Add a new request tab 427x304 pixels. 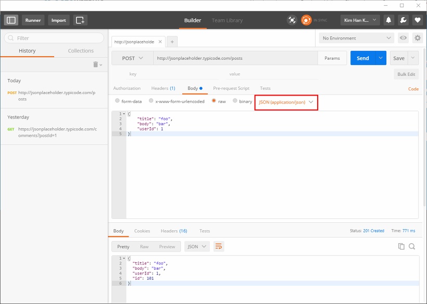point(172,42)
